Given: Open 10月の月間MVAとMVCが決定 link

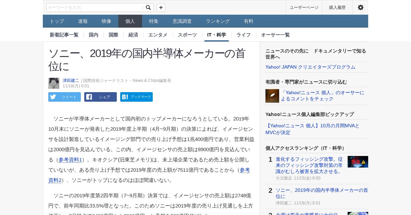Looking at the screenshot, I should coord(312,129).
